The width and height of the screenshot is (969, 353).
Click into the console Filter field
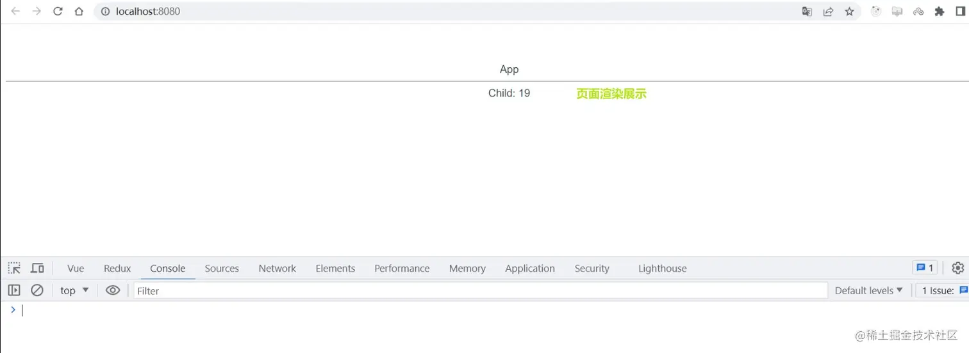(481, 291)
